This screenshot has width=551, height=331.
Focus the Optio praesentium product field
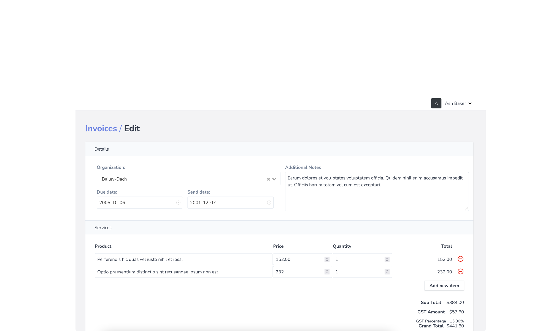pyautogui.click(x=183, y=272)
